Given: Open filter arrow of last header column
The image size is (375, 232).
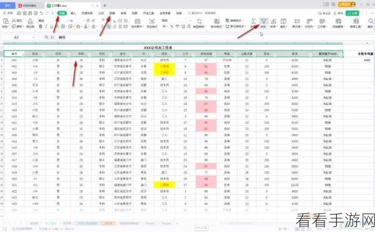Looking at the screenshot, I should pyautogui.click(x=341, y=55).
